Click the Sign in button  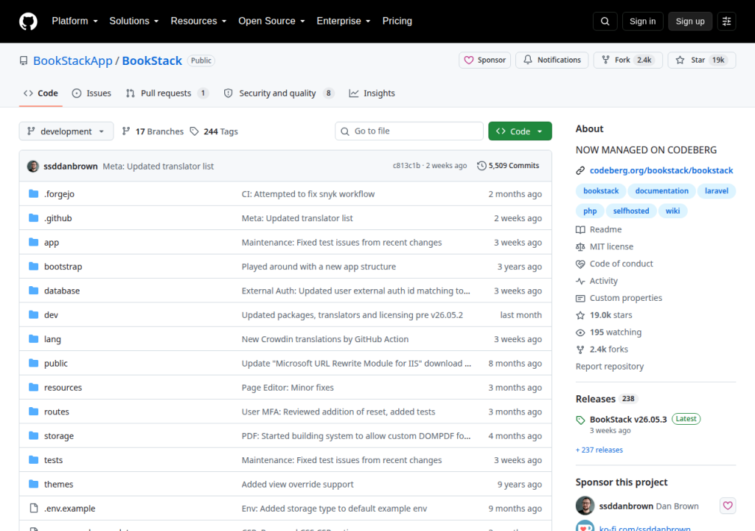pyautogui.click(x=642, y=21)
